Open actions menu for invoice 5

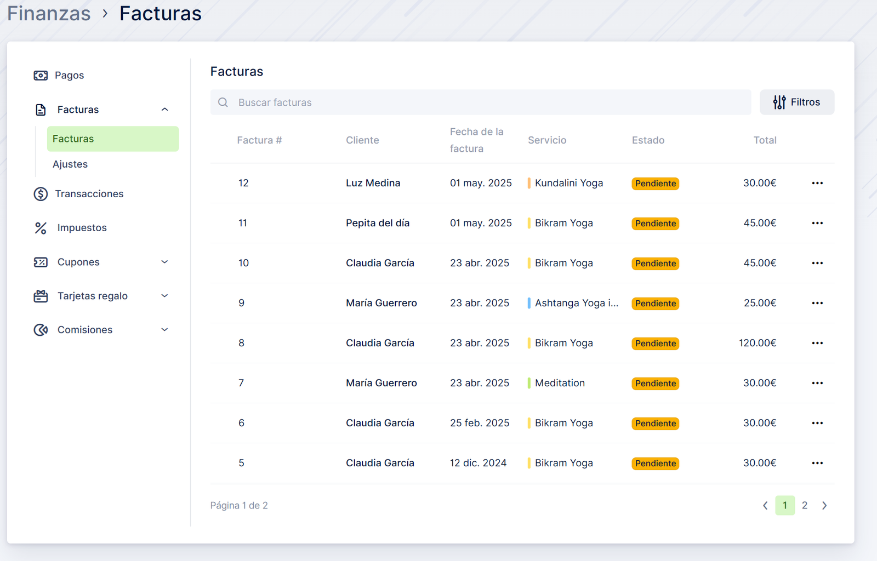pos(817,463)
